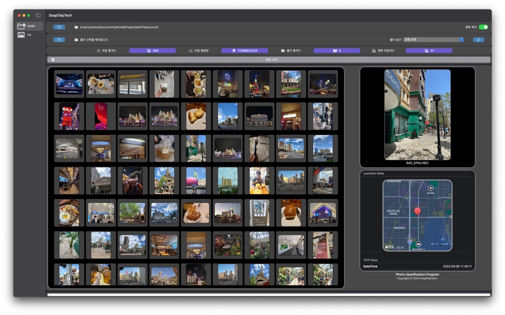The image size is (505, 315).
Task: Click the 파일 총용량 disk icon
Action: (x=190, y=51)
